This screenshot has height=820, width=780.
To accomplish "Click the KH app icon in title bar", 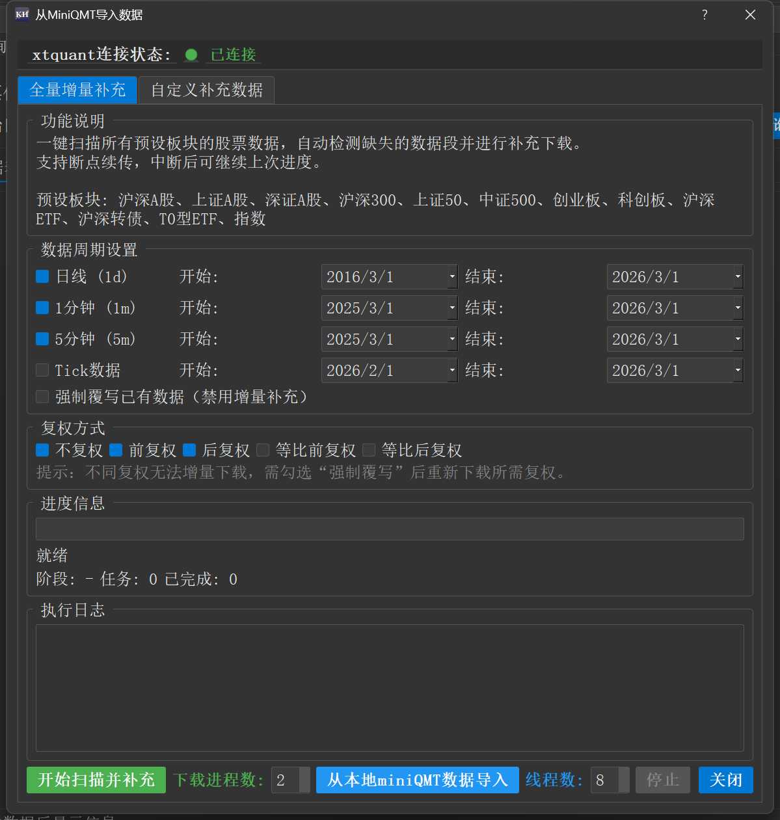I will point(22,14).
